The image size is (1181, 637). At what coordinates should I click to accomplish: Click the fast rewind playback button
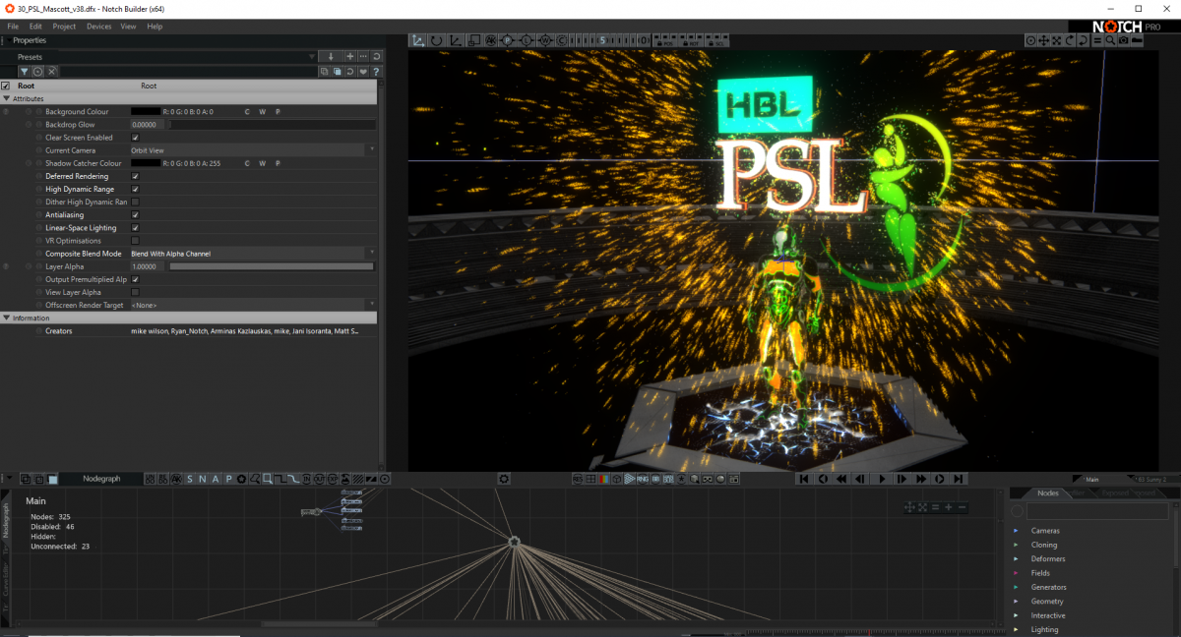point(841,479)
